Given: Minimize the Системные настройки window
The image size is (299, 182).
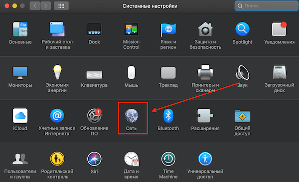Looking at the screenshot, I should point(14,6).
